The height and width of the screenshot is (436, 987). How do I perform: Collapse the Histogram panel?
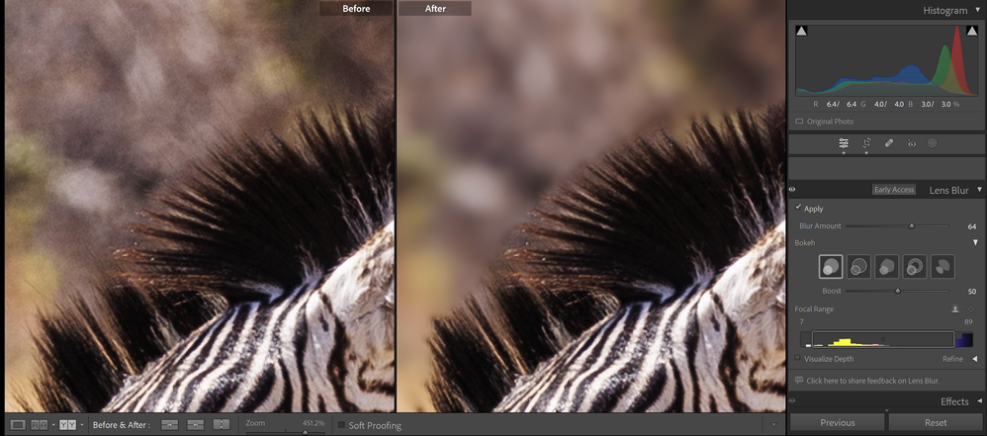[x=979, y=10]
